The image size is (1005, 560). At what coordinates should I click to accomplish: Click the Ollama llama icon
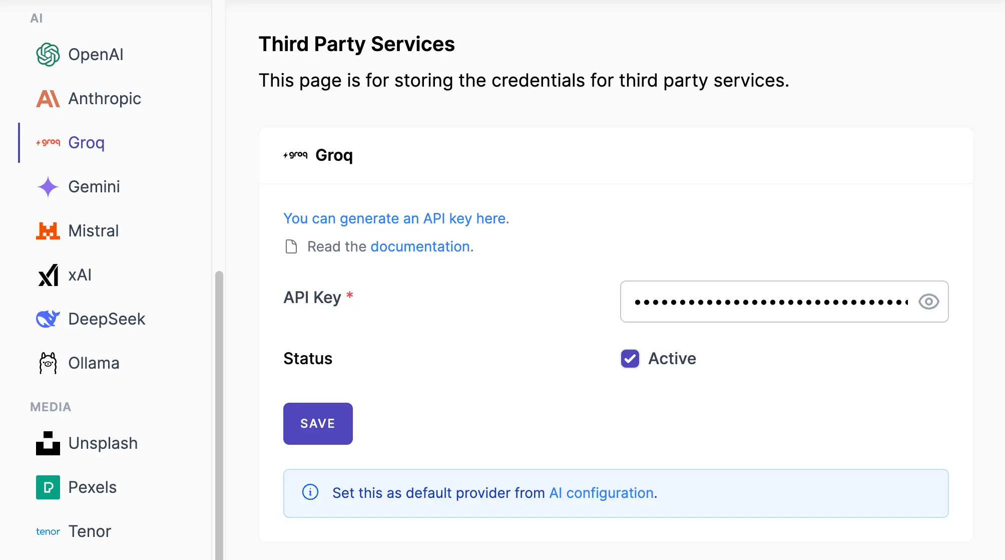(48, 363)
